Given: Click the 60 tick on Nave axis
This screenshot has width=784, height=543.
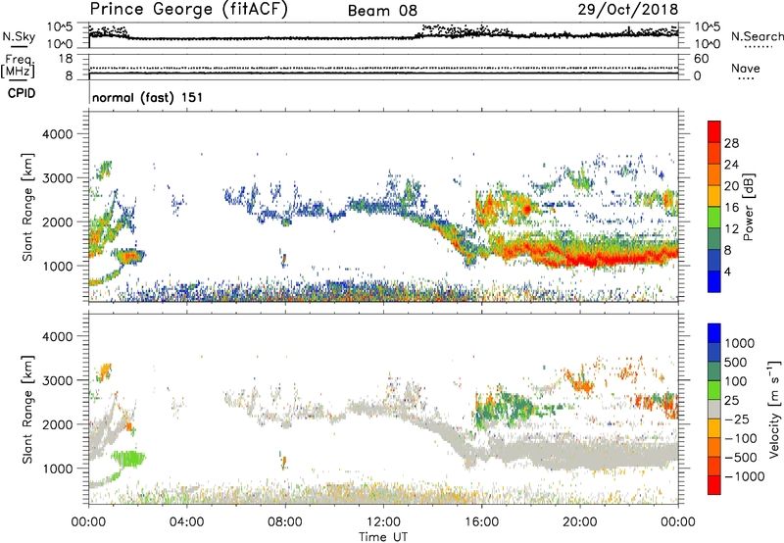Looking at the screenshot, I should [701, 59].
